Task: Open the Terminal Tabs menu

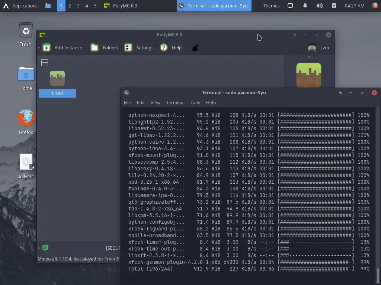Action: [x=195, y=102]
